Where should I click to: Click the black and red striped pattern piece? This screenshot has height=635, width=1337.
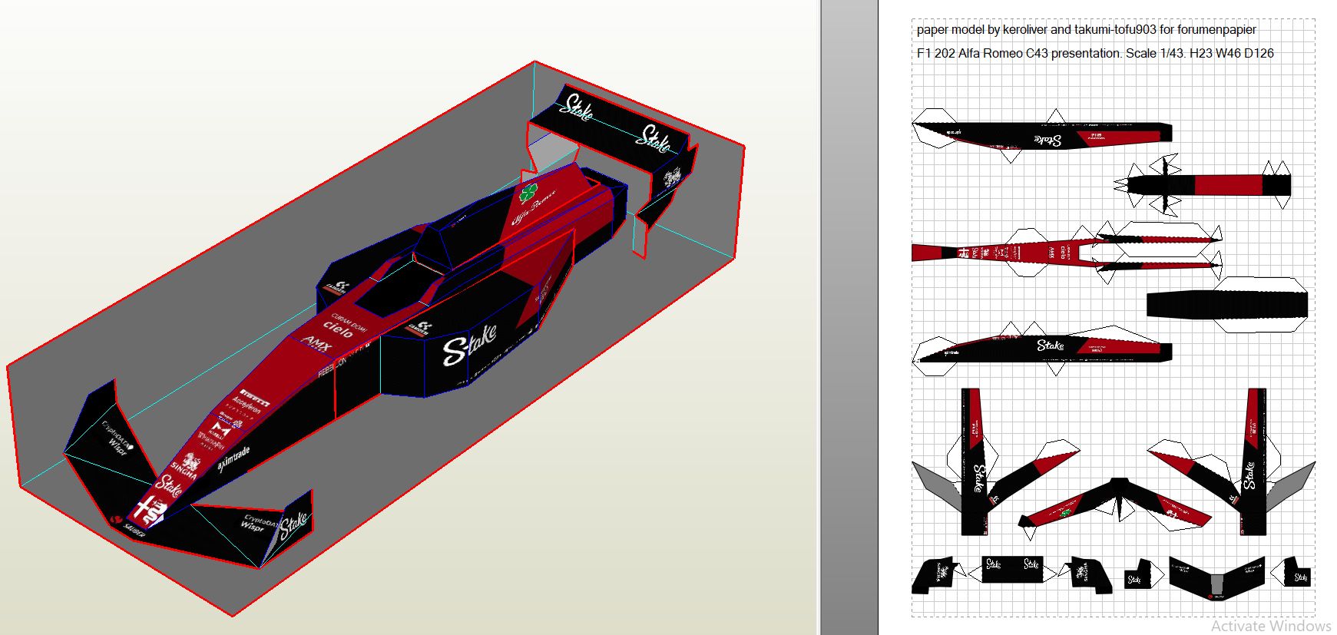[1210, 185]
